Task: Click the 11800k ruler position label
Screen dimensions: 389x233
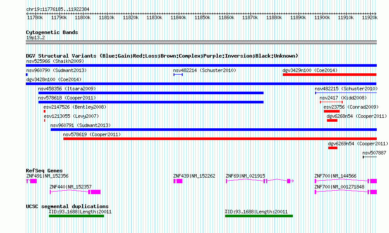Action: pyautogui.click(x=83, y=17)
